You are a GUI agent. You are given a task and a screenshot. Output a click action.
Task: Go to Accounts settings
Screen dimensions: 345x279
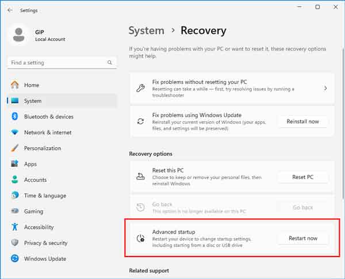62,179
